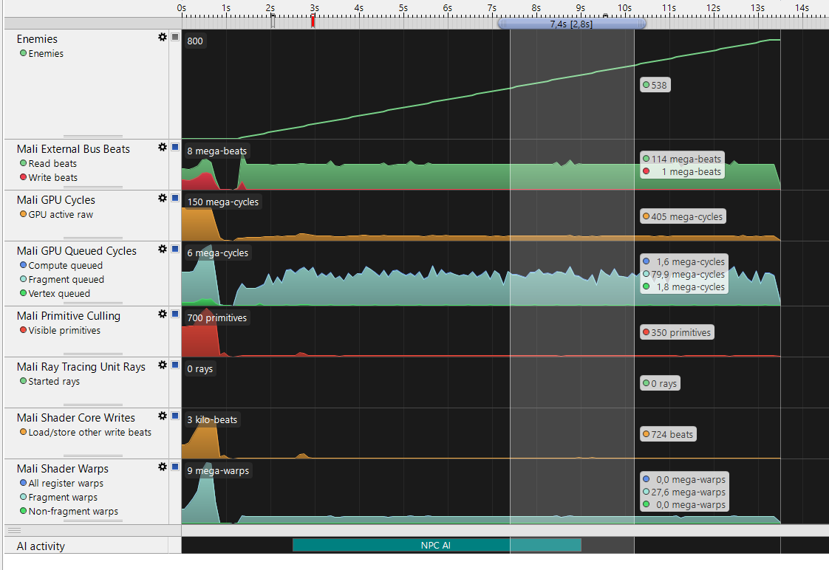This screenshot has width=829, height=570.
Task: Toggle the blue box on Mali GPU Cycles
Action: [175, 198]
